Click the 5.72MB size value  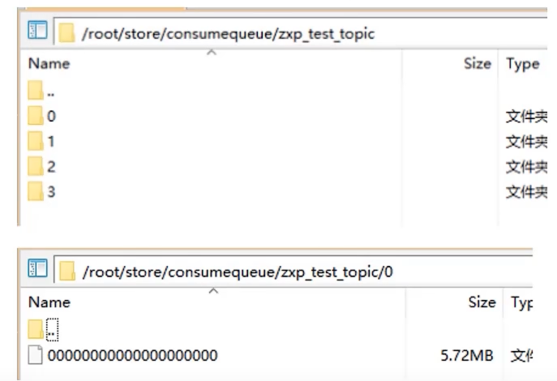pyautogui.click(x=467, y=355)
